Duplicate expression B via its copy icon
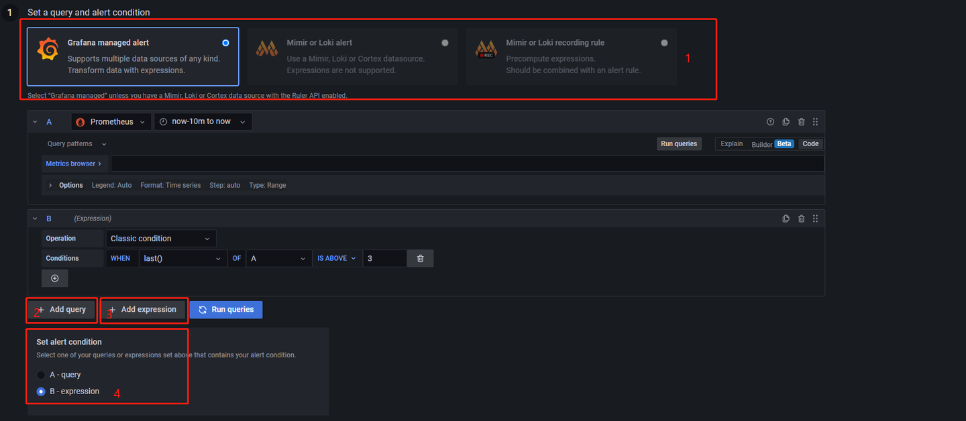The height and width of the screenshot is (421, 966). point(786,218)
